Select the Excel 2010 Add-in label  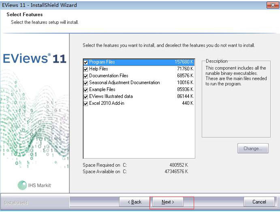click(107, 103)
